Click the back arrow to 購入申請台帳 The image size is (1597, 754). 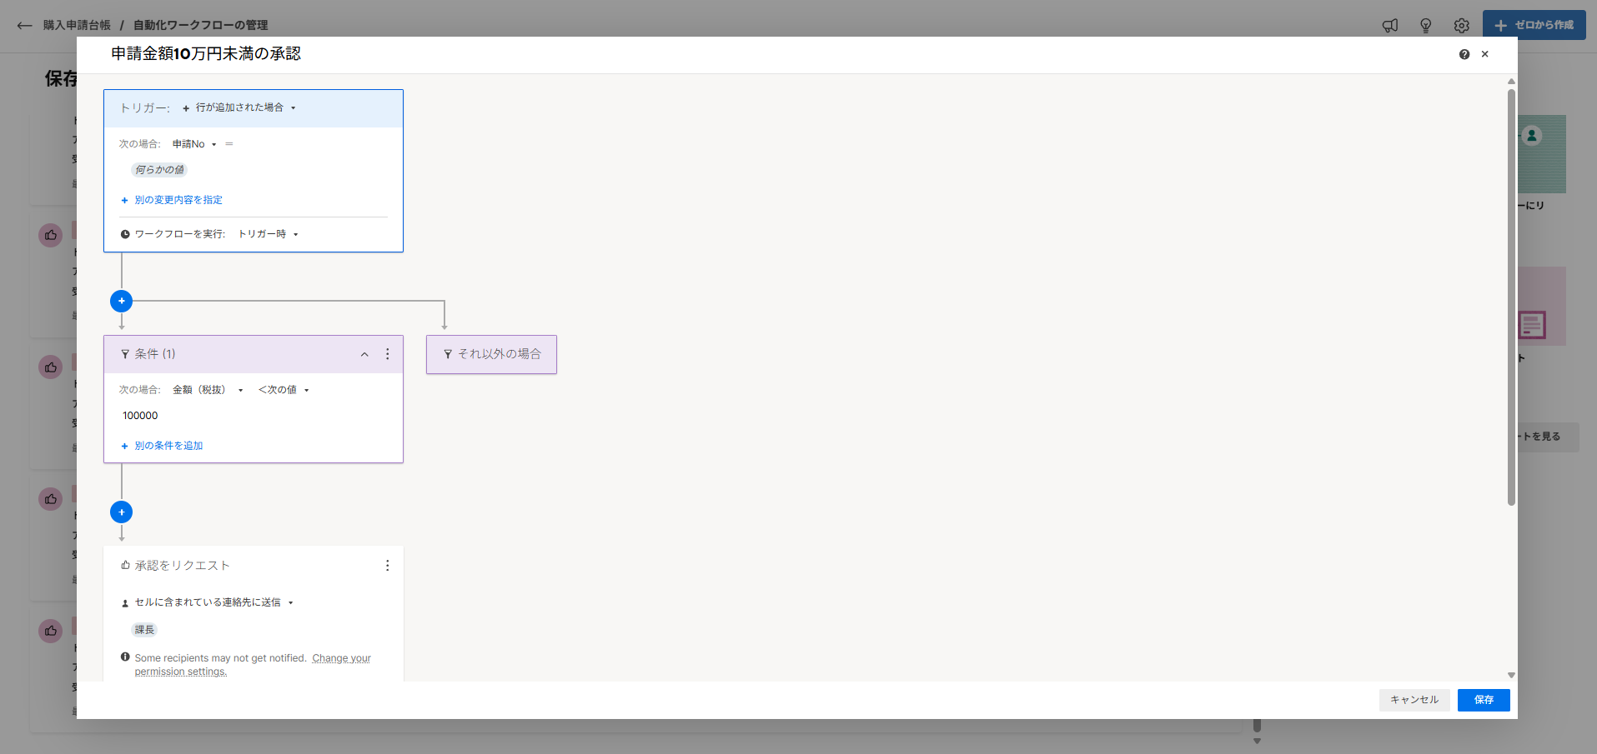(x=24, y=25)
